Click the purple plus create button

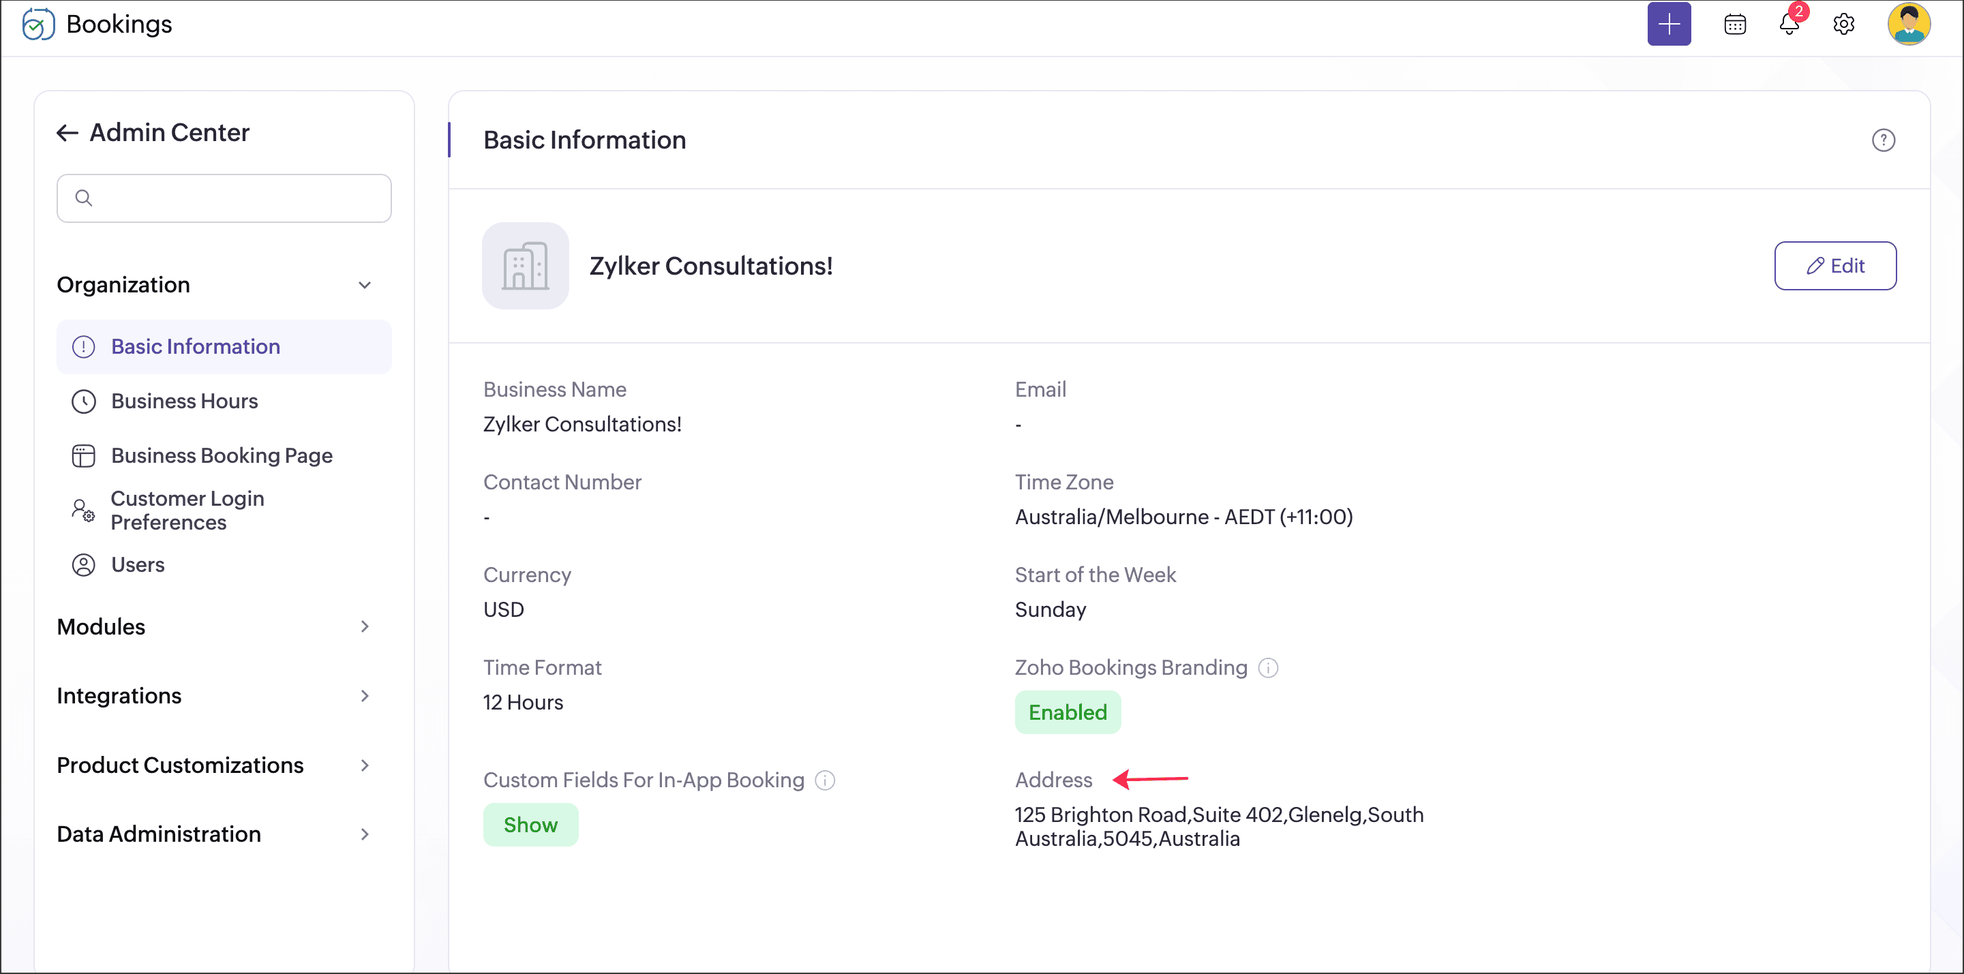click(x=1668, y=25)
